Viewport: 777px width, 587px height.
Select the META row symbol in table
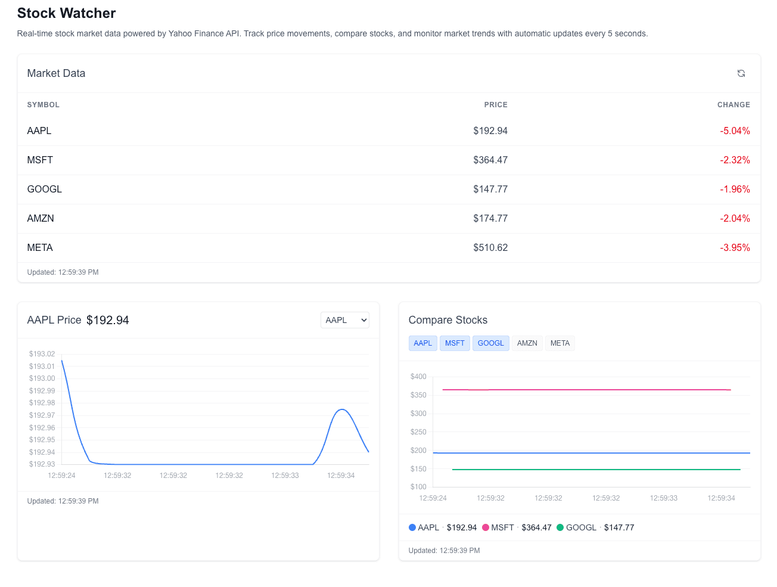(40, 247)
